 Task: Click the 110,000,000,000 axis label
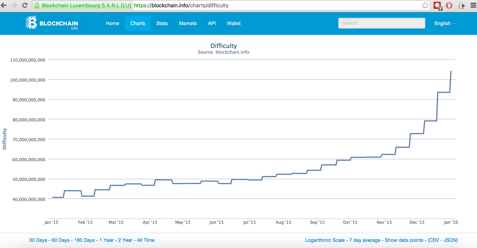point(28,60)
